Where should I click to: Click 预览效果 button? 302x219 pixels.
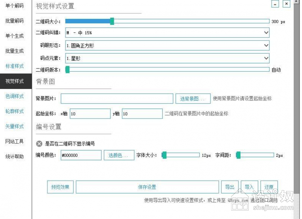pos(60,187)
